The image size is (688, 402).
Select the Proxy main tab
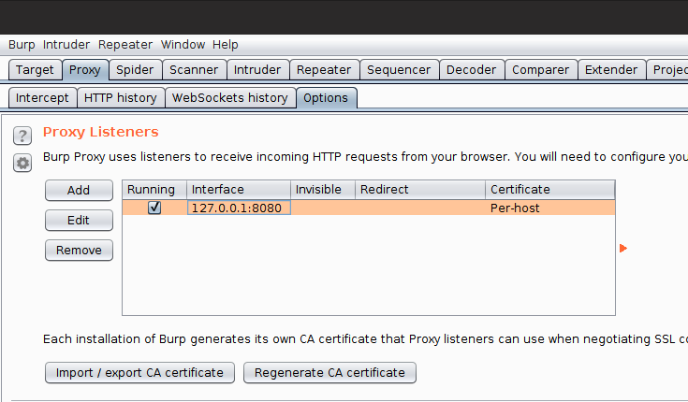pos(85,70)
